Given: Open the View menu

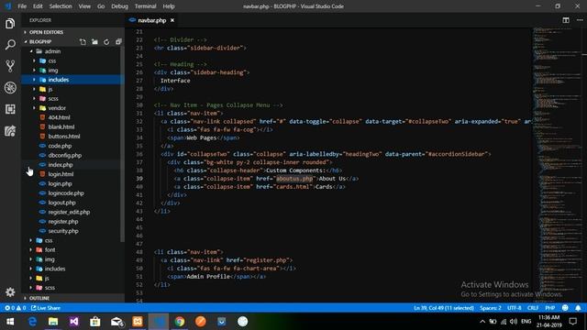Looking at the screenshot, I should 84,6.
